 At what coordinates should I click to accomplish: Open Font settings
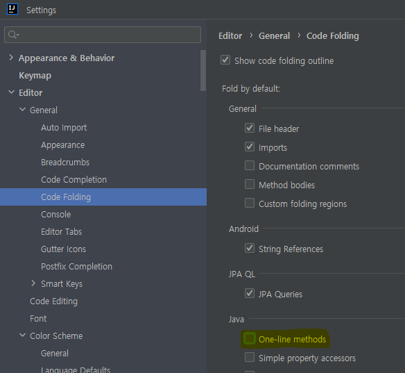click(38, 318)
